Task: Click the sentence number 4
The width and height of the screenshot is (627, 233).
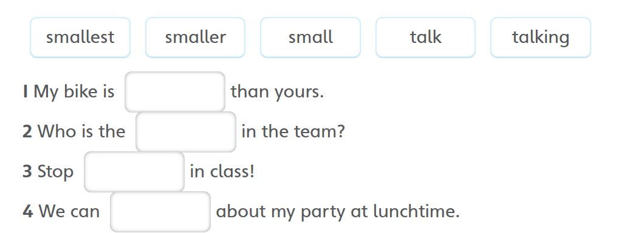Action: (x=27, y=211)
